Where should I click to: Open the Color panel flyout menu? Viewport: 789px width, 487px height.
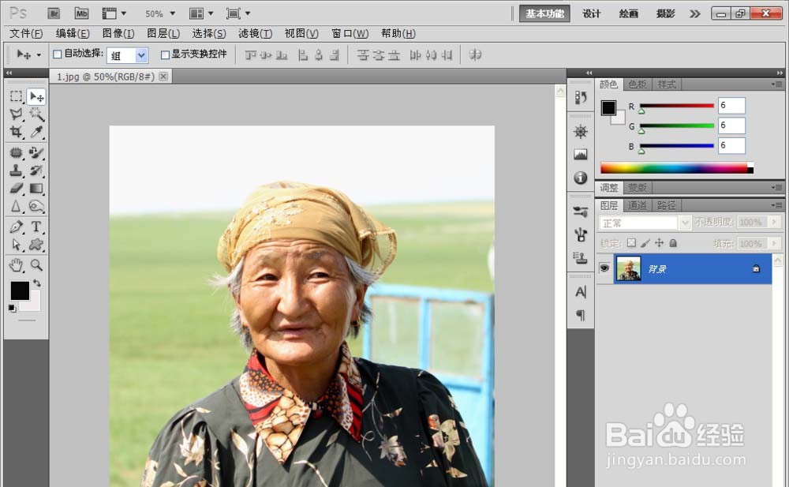tap(777, 84)
